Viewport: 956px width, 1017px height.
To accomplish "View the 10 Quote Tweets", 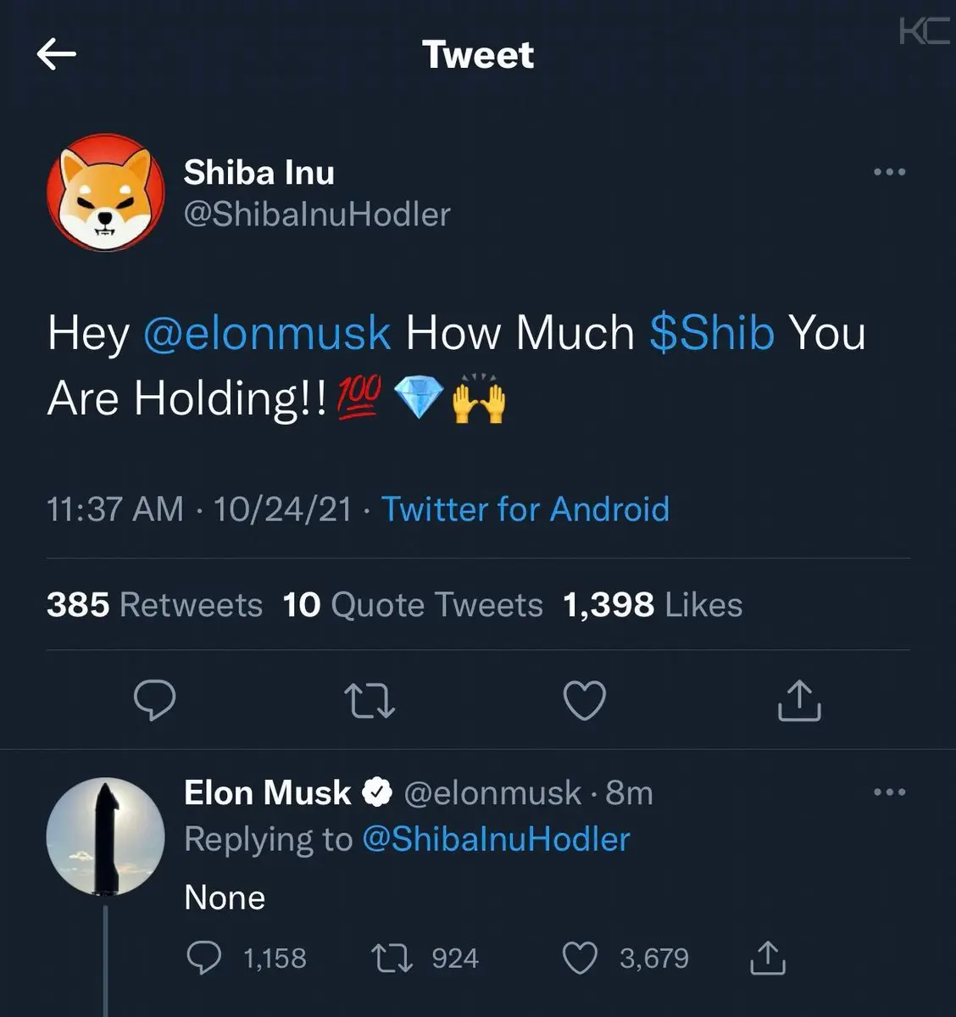I will [413, 605].
